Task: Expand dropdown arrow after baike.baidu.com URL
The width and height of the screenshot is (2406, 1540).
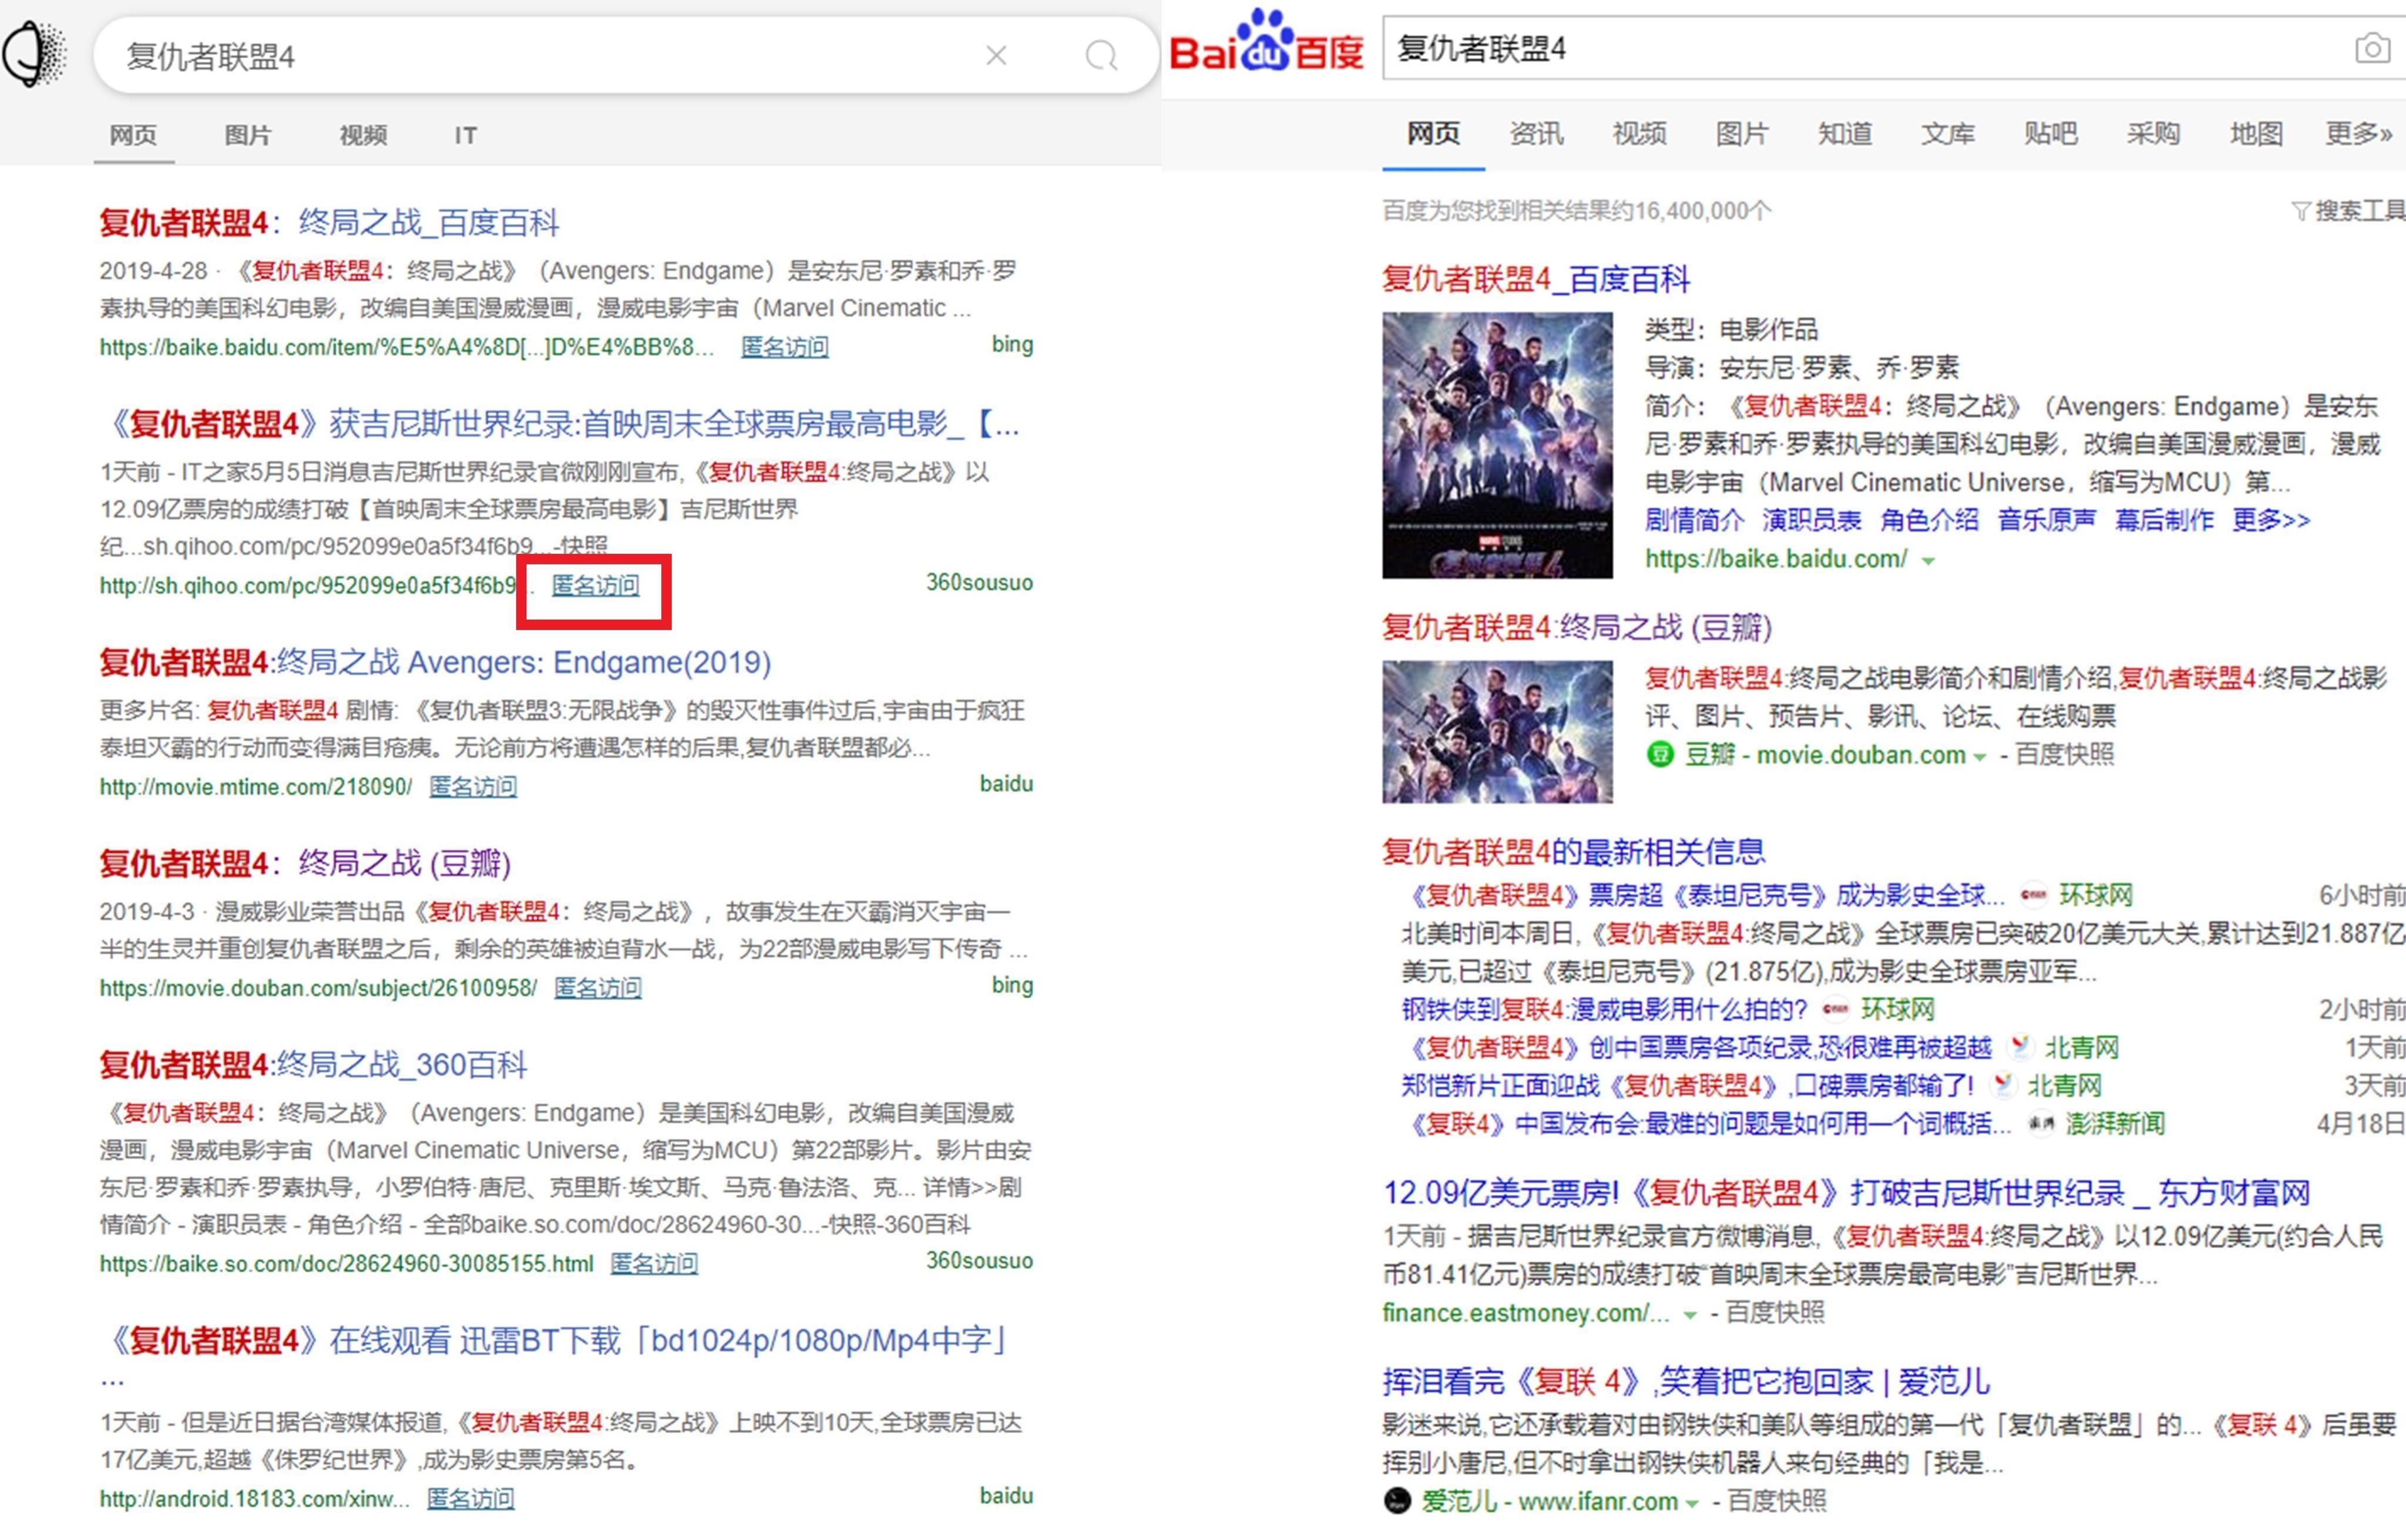Action: tap(1928, 562)
